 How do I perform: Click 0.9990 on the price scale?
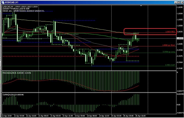[x=180, y=50]
